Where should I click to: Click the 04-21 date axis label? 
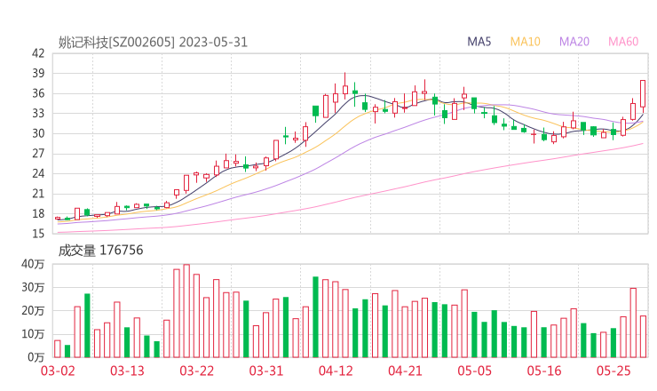[405, 371]
